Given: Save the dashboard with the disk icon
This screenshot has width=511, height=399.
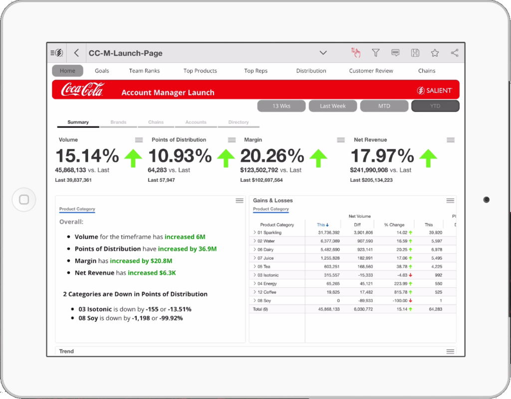Looking at the screenshot, I should click(415, 53).
